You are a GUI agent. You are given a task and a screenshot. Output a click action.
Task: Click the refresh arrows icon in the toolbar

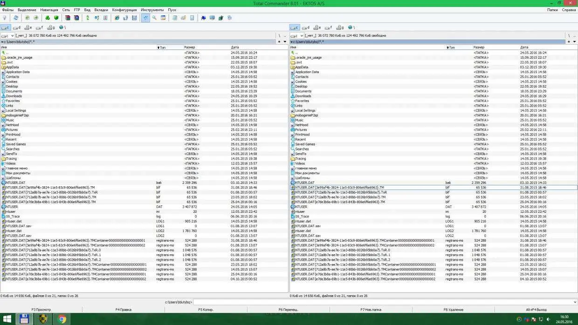pyautogui.click(x=15, y=18)
